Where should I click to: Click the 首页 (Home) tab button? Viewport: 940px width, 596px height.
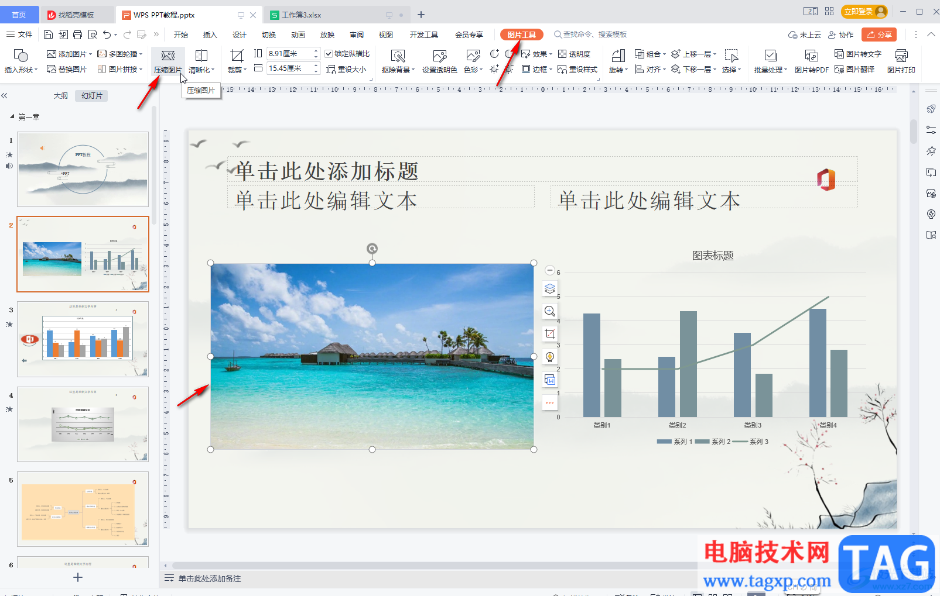19,15
